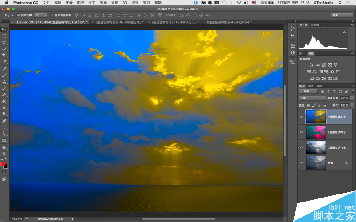Switch to the 库 tab
356x222 pixels.
coord(301,54)
